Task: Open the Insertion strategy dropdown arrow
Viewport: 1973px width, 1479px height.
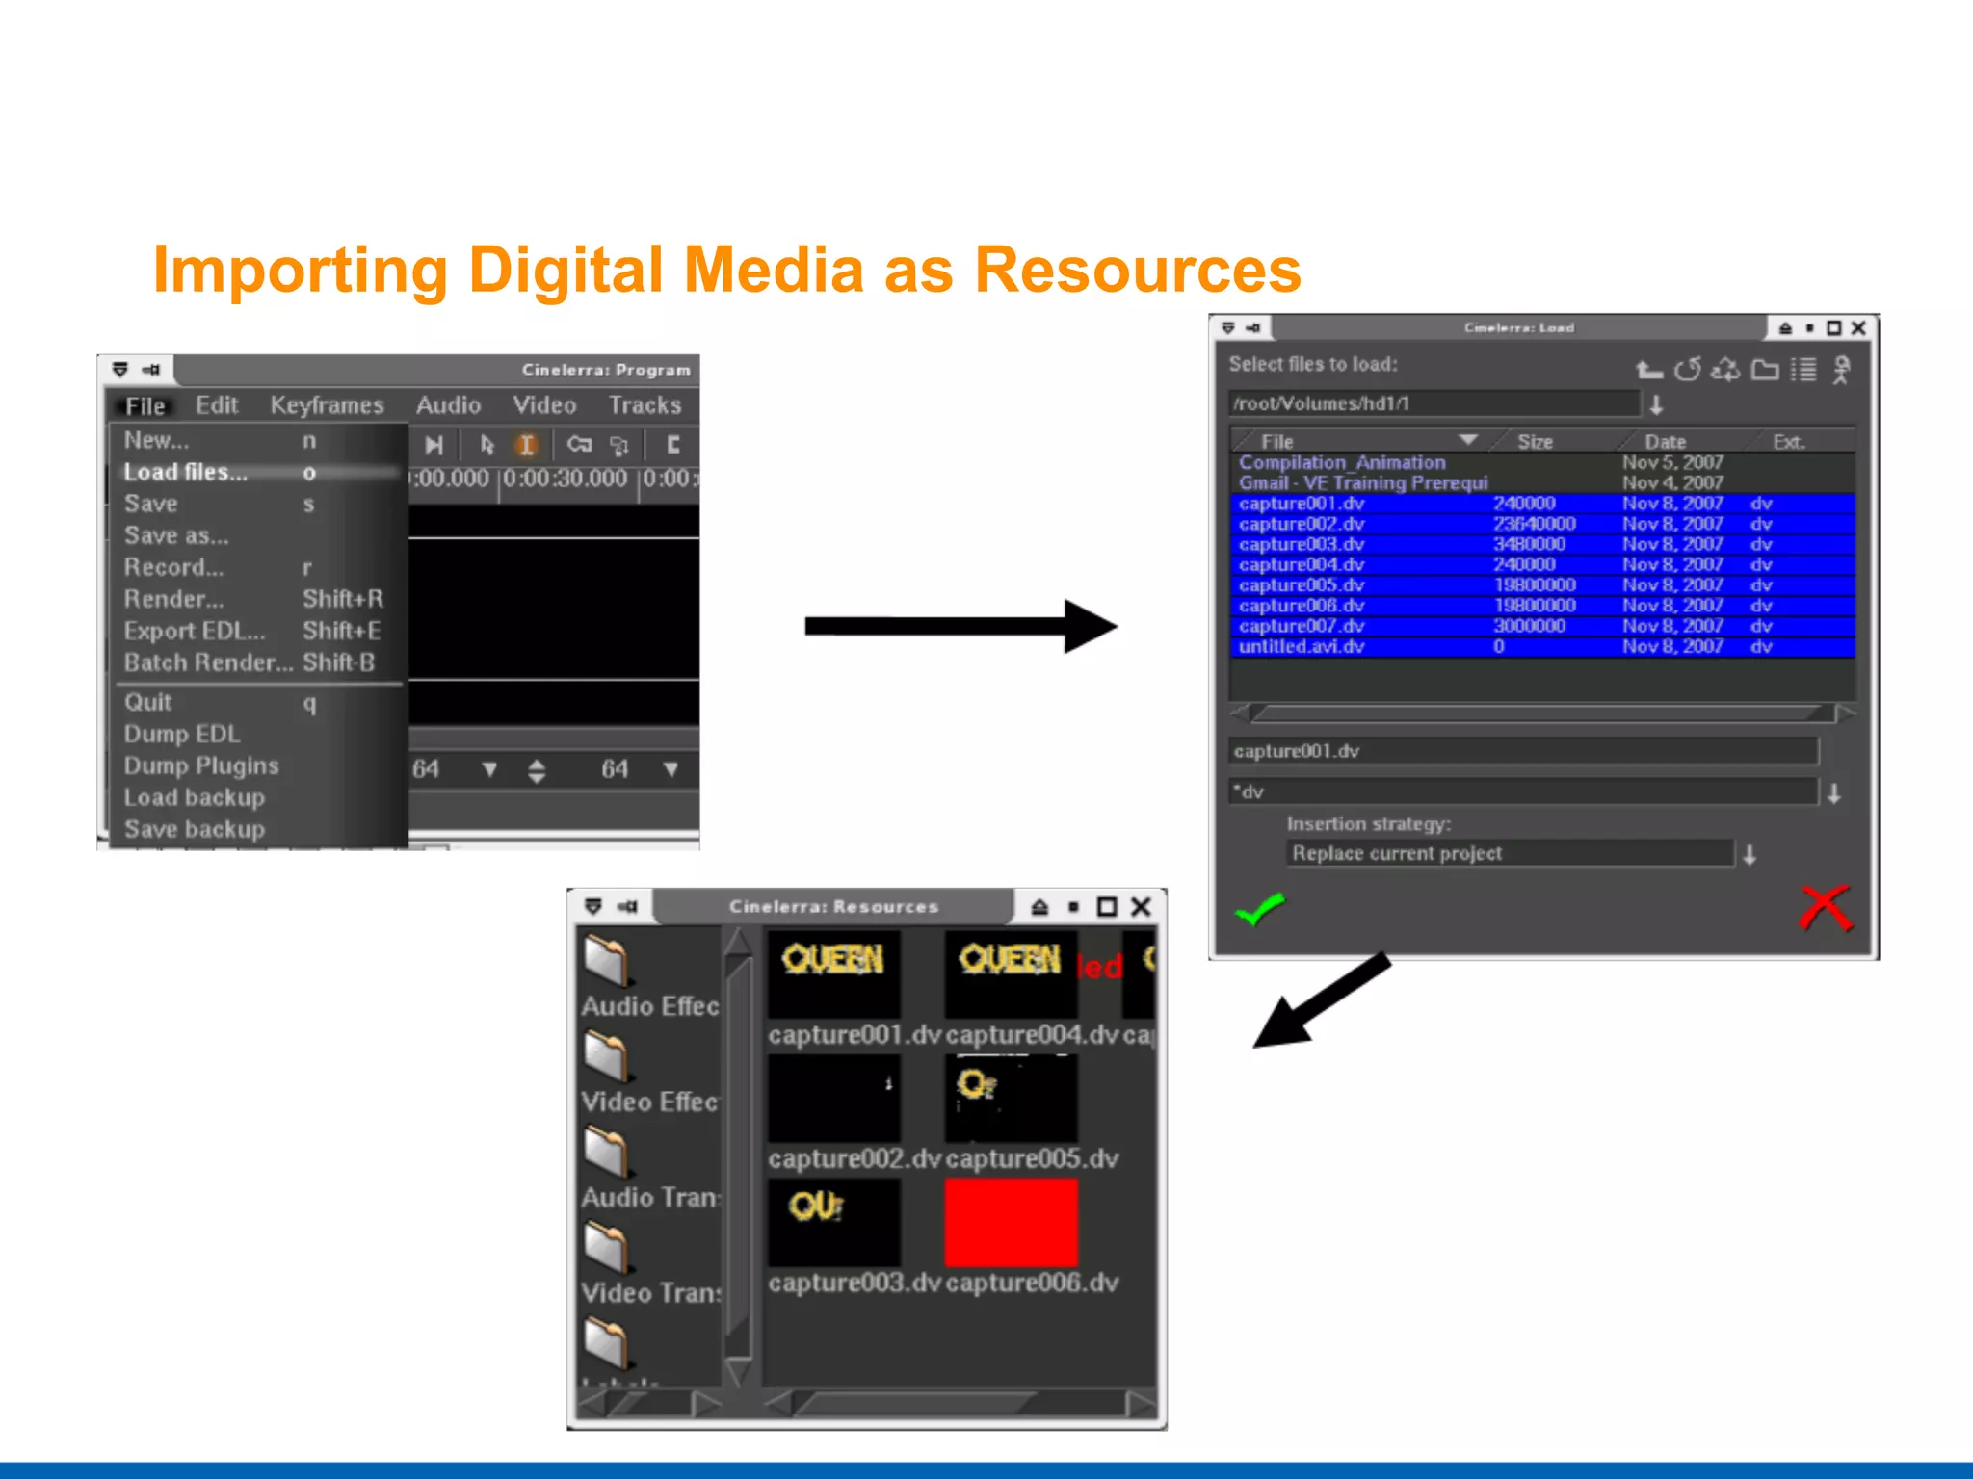Action: (1749, 854)
